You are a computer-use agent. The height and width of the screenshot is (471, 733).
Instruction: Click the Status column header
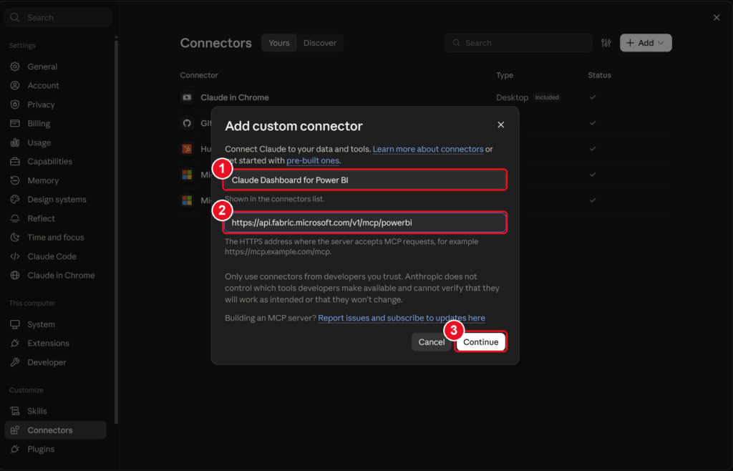click(599, 75)
